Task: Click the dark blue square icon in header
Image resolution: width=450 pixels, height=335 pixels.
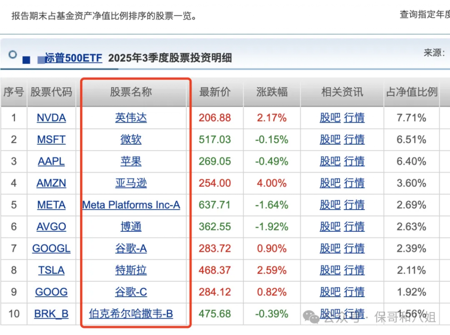Action: tap(26, 59)
